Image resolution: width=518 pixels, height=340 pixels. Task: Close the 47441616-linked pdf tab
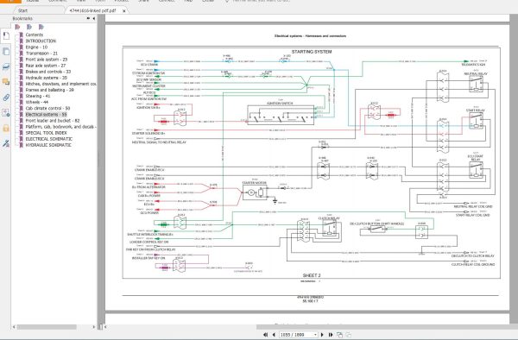(123, 10)
